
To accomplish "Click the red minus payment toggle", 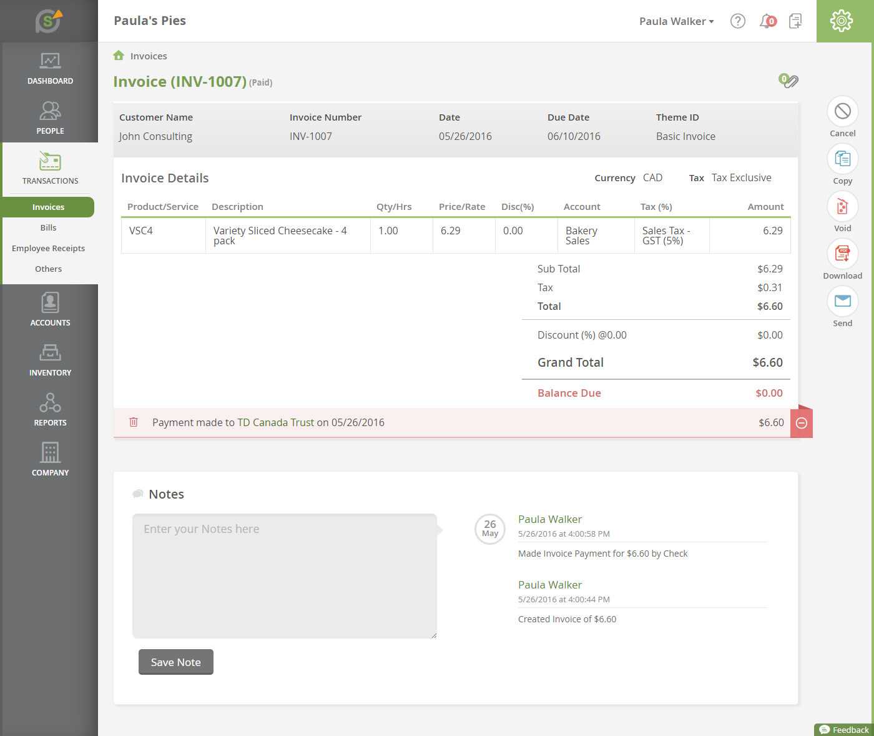I will (802, 424).
